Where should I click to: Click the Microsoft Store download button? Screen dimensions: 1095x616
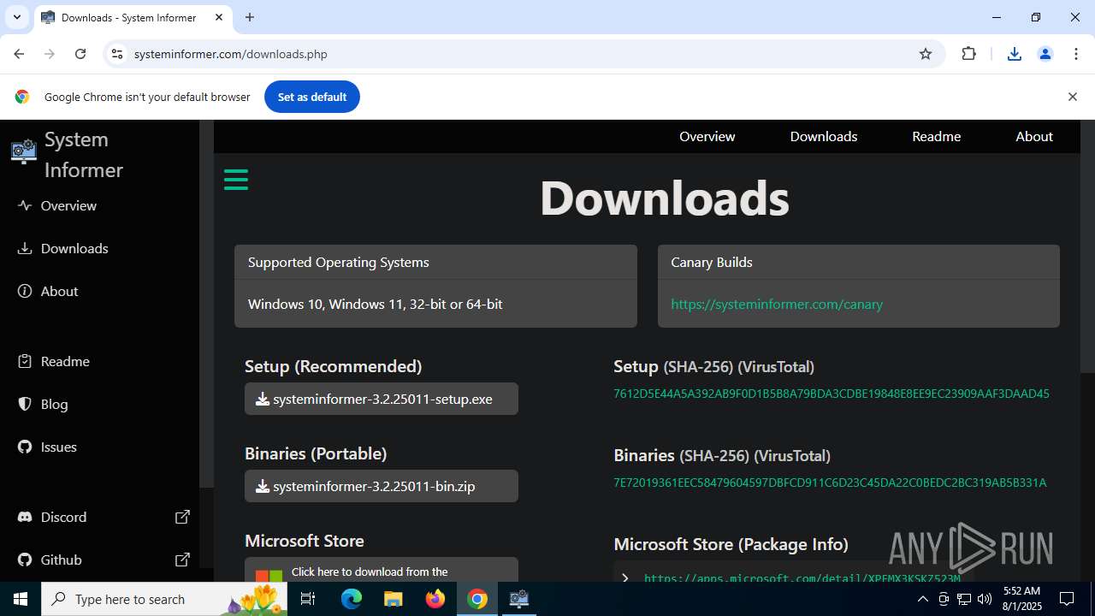click(x=382, y=570)
